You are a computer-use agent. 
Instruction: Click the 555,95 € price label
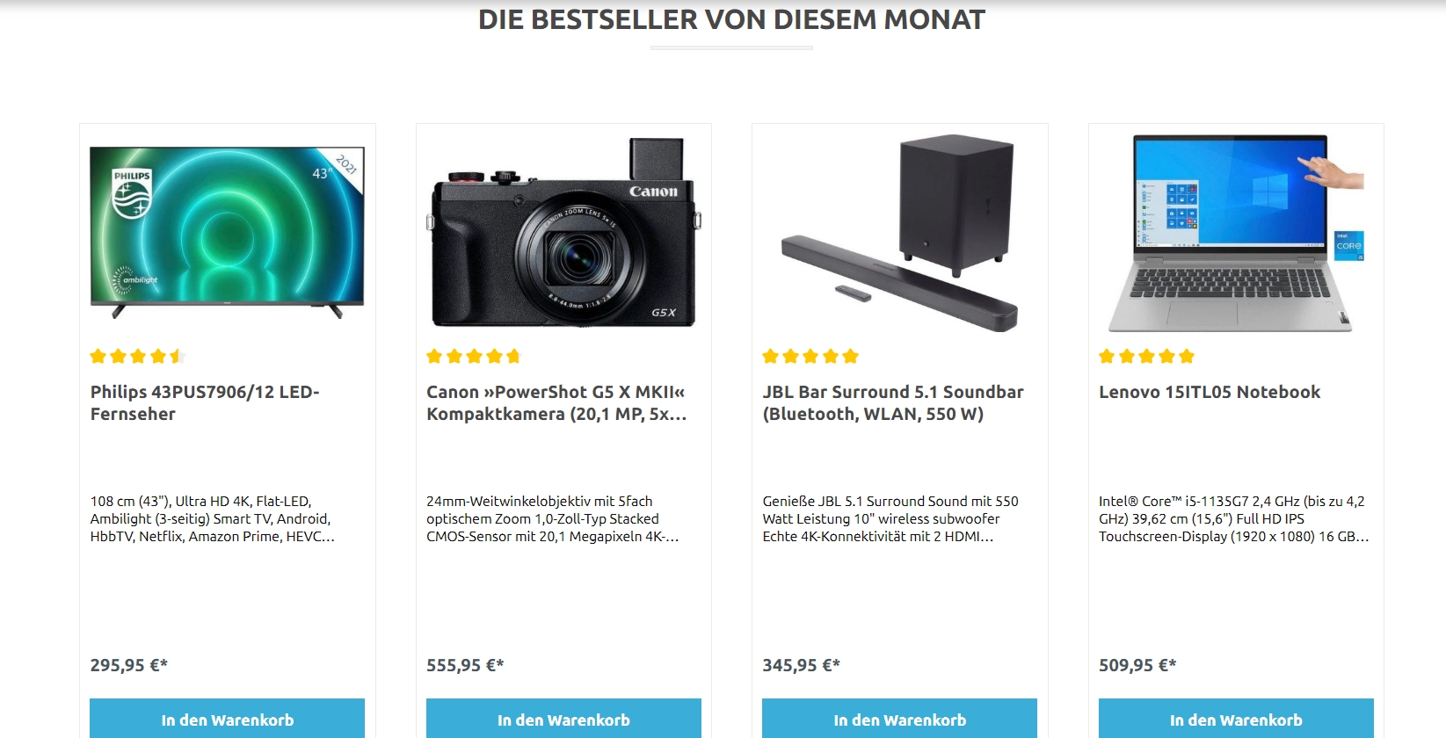tap(465, 665)
